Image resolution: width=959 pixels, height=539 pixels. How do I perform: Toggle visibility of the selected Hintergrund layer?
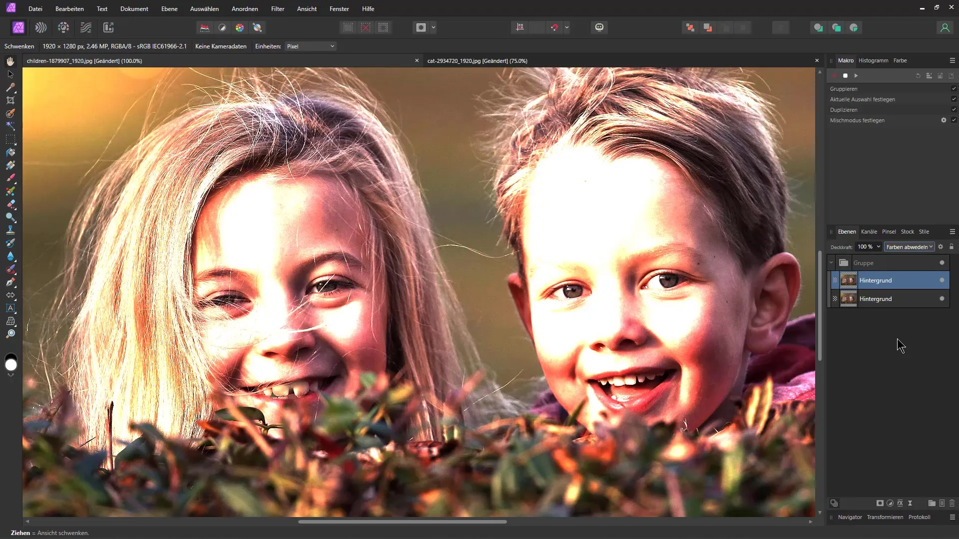942,280
